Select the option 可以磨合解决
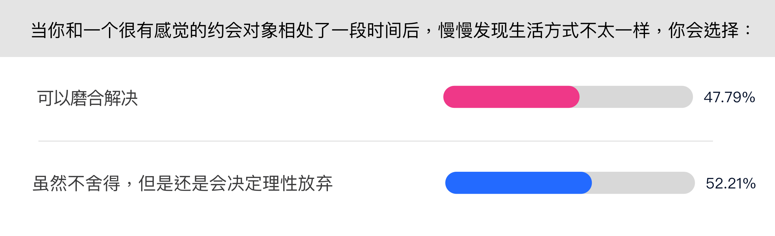Viewport: 775px width, 236px height. click(x=87, y=98)
